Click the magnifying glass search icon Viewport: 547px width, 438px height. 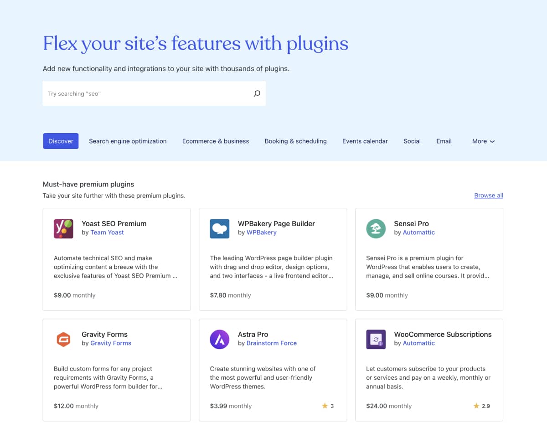click(x=257, y=93)
